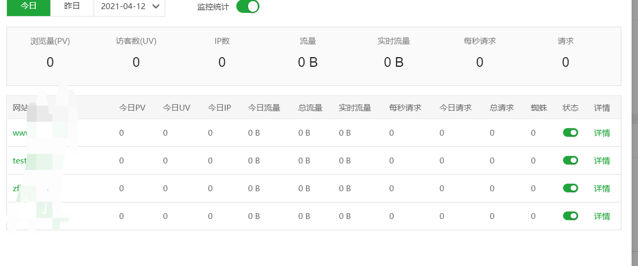Image resolution: width=638 pixels, height=266 pixels.
Task: Disable status toggle for www site row
Action: pyautogui.click(x=571, y=133)
